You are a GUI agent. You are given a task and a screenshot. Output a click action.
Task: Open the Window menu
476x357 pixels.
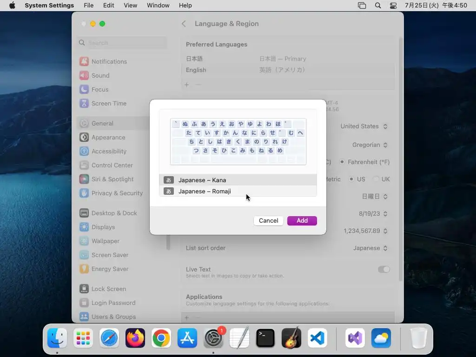pos(158,6)
